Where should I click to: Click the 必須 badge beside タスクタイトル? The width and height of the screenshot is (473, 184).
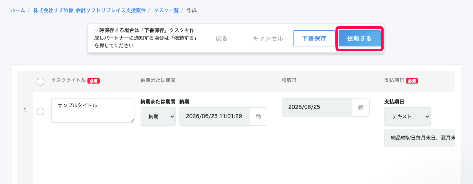point(94,81)
